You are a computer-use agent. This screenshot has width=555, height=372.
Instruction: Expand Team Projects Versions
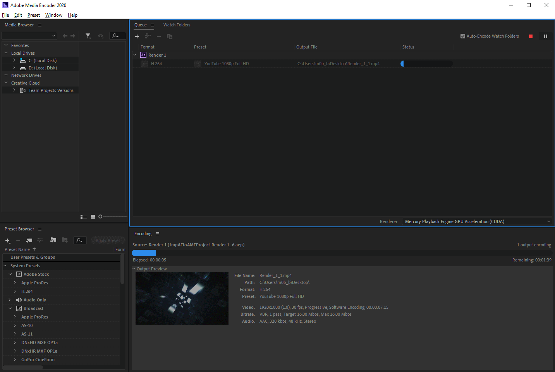point(14,90)
